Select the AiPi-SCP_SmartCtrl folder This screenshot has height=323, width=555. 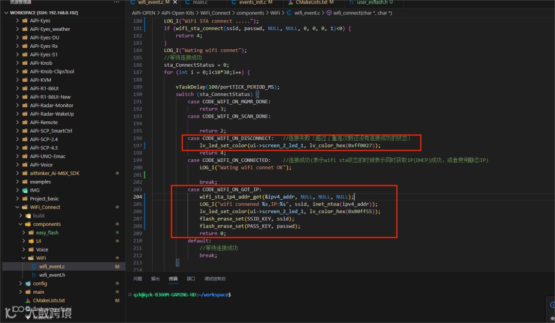[50, 131]
